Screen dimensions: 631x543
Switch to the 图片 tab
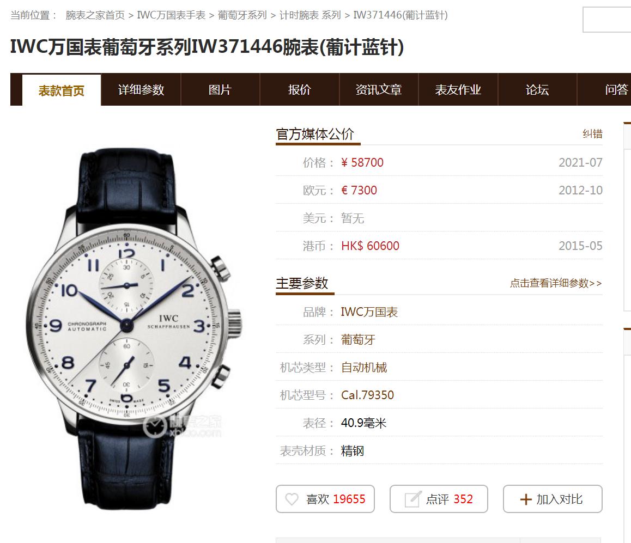(x=220, y=89)
